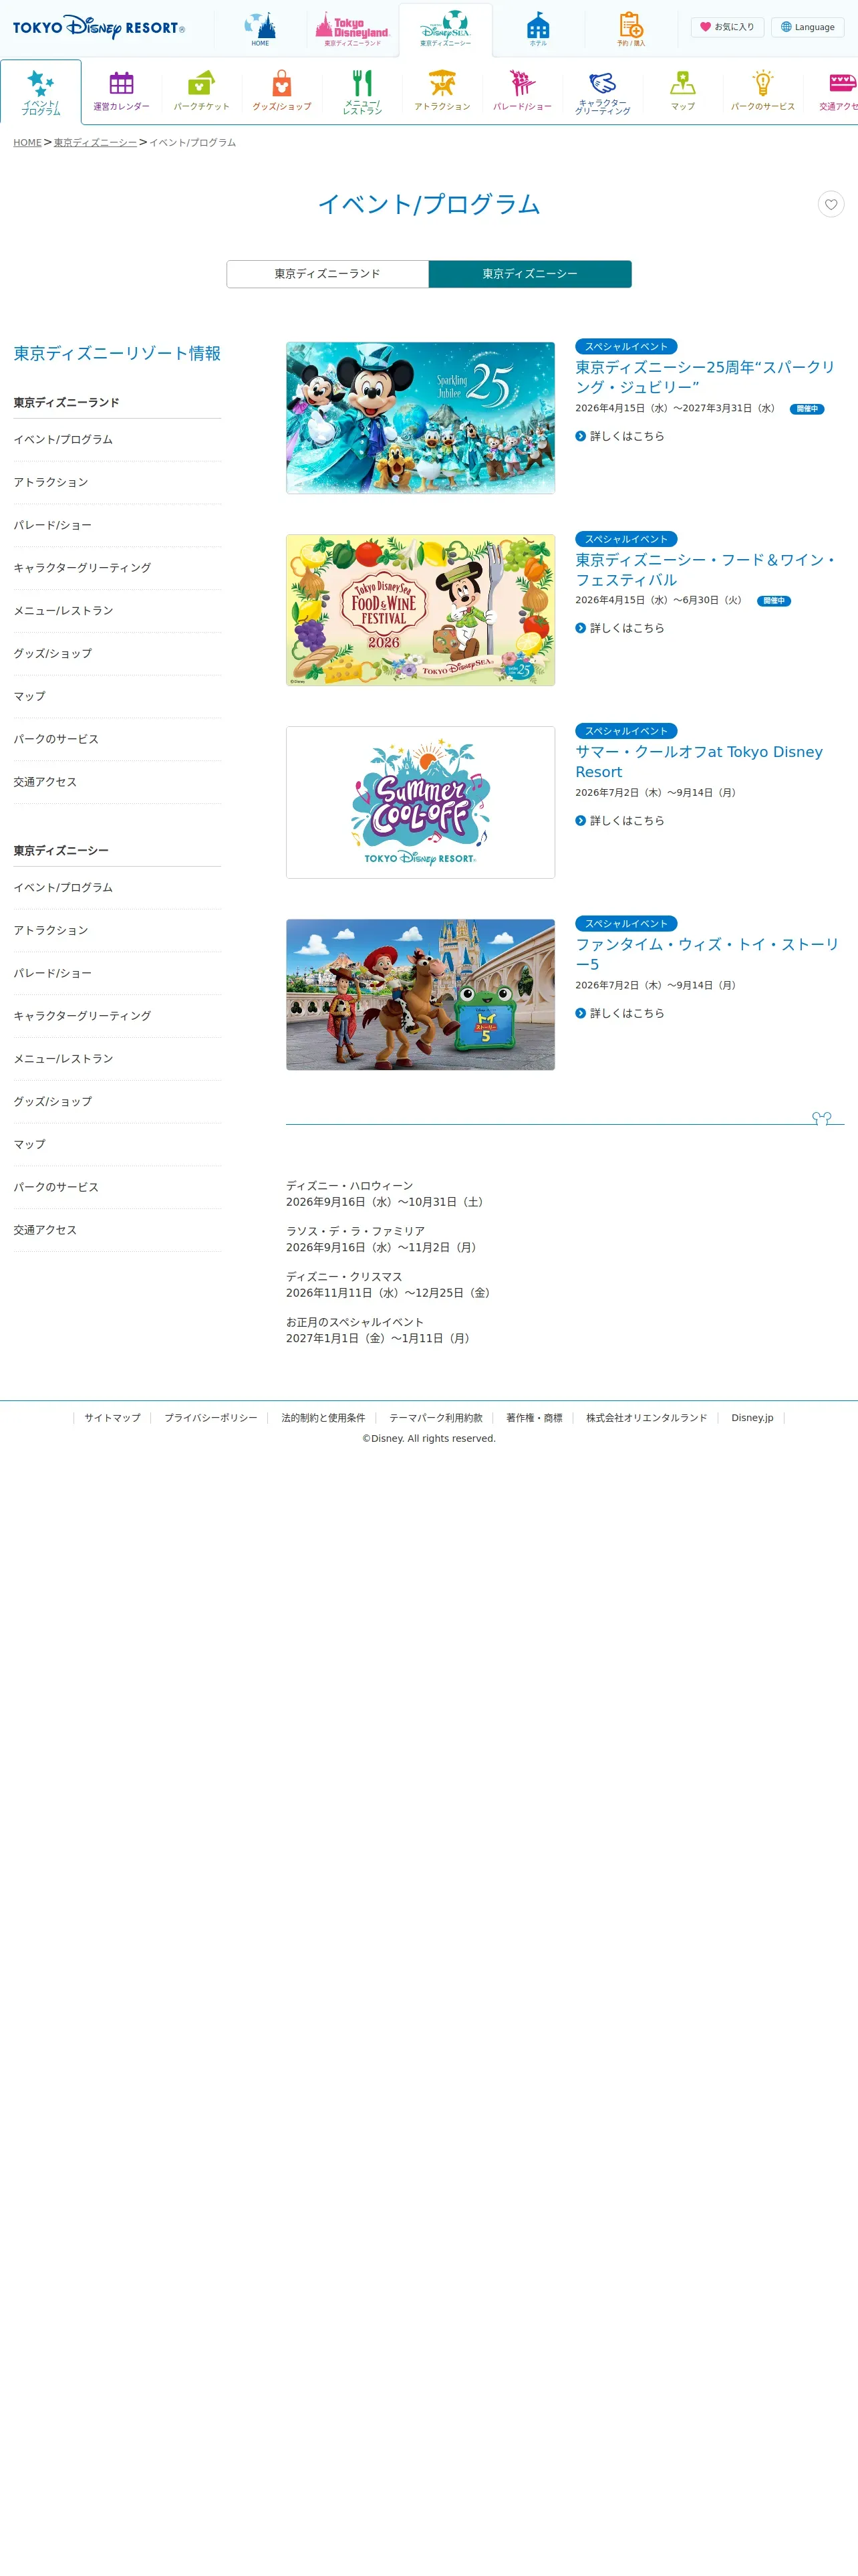The height and width of the screenshot is (2576, 858).
Task: Open Disneyland キャラクターグリーティング in sidebar
Action: pyautogui.click(x=118, y=568)
